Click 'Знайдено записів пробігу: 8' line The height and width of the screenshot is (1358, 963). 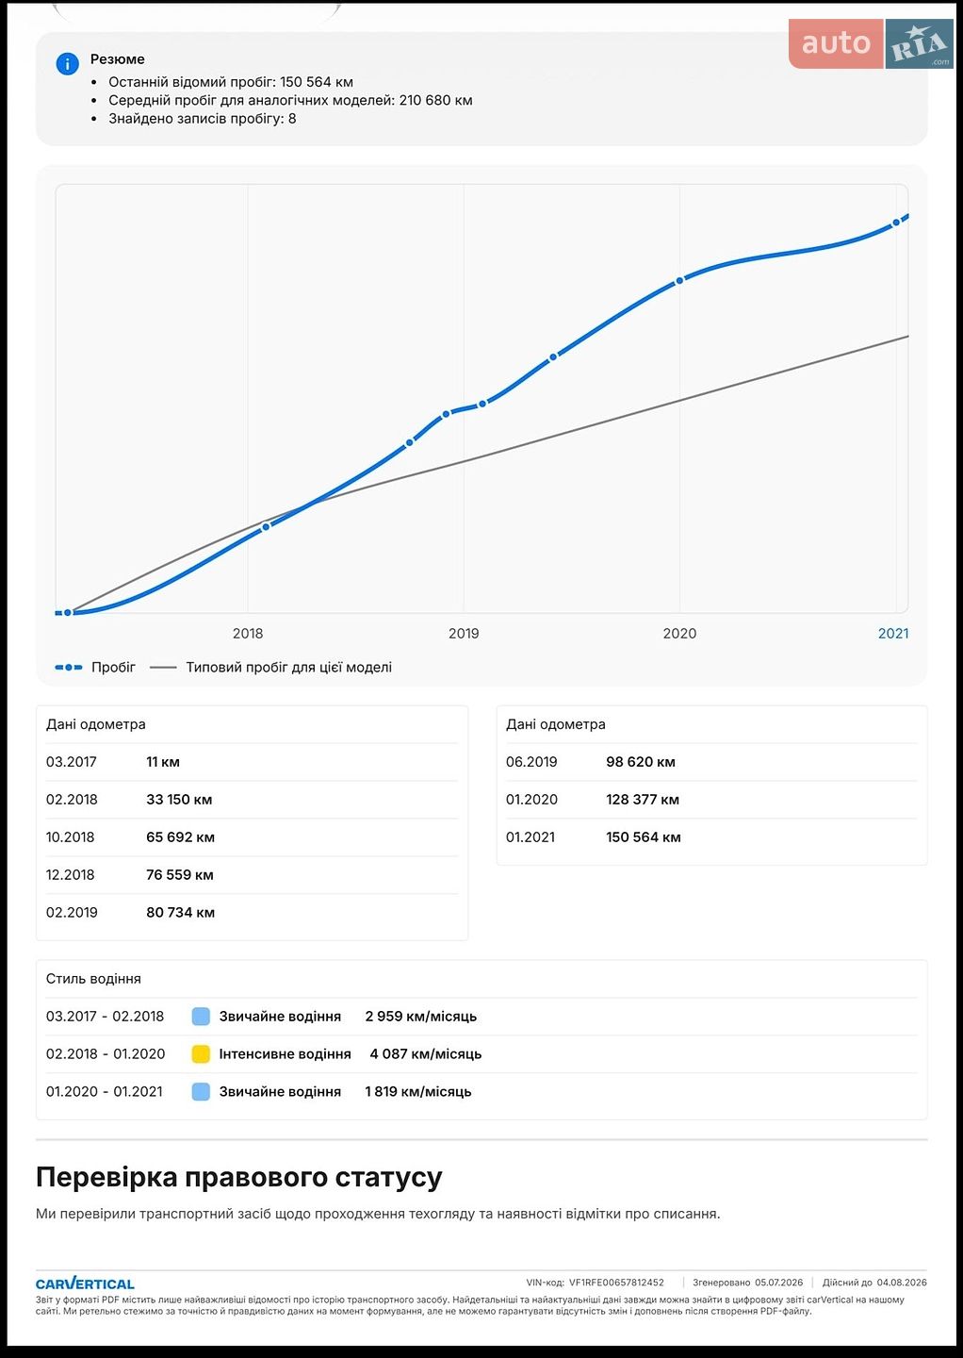[203, 119]
